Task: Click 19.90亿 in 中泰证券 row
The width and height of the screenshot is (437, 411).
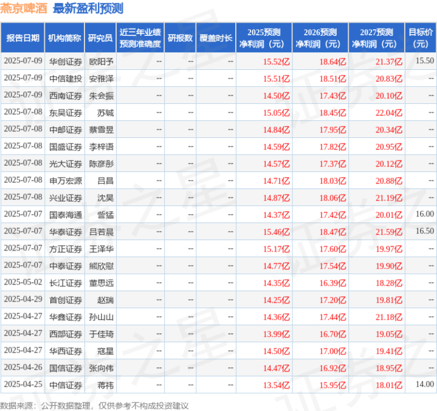Action: (x=389, y=266)
